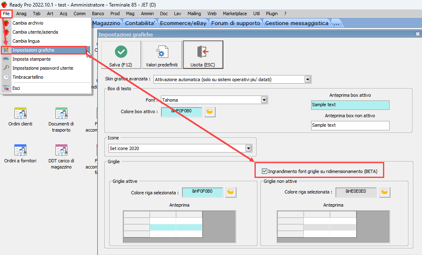Click the Valori predefiniti gear document button

pyautogui.click(x=162, y=55)
